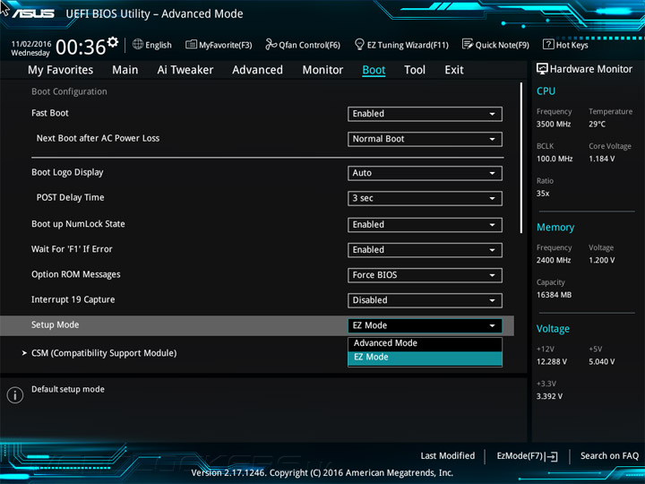Viewport: 645px width, 484px height.
Task: Switch to EzMode(F7) at the bottom
Action: pyautogui.click(x=527, y=456)
